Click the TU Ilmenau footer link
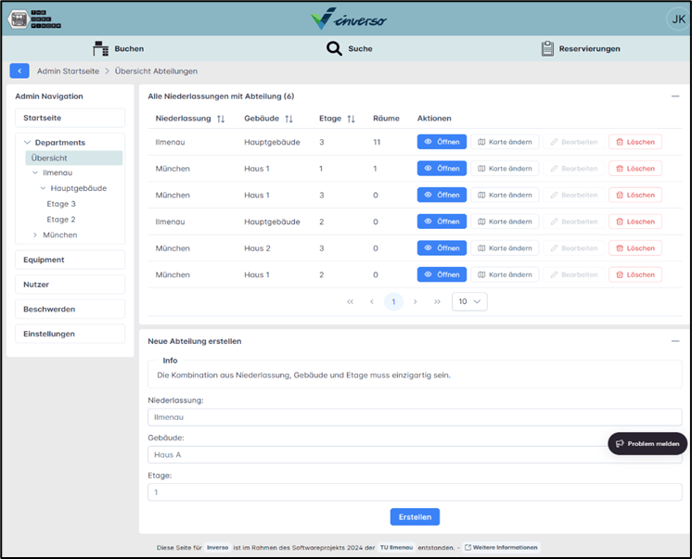The width and height of the screenshot is (692, 559). click(396, 548)
